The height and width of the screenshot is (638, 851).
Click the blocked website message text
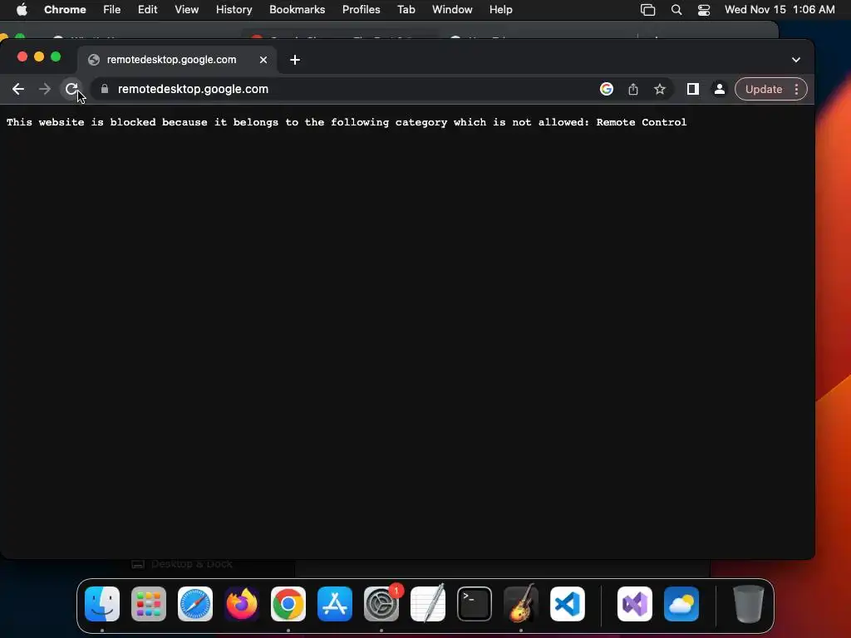tap(347, 122)
